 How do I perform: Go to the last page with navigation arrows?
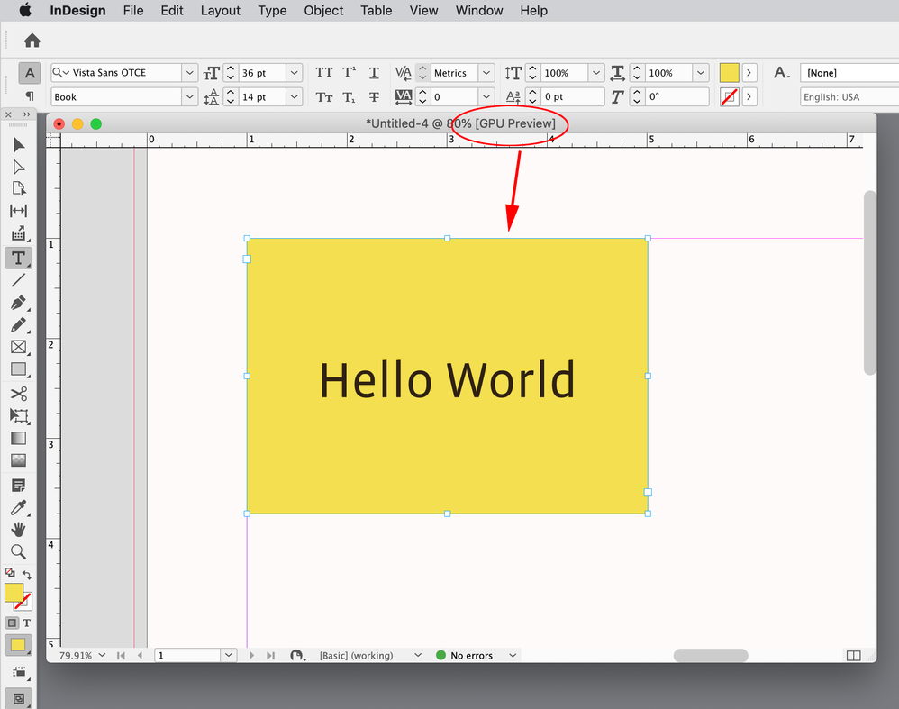point(271,655)
